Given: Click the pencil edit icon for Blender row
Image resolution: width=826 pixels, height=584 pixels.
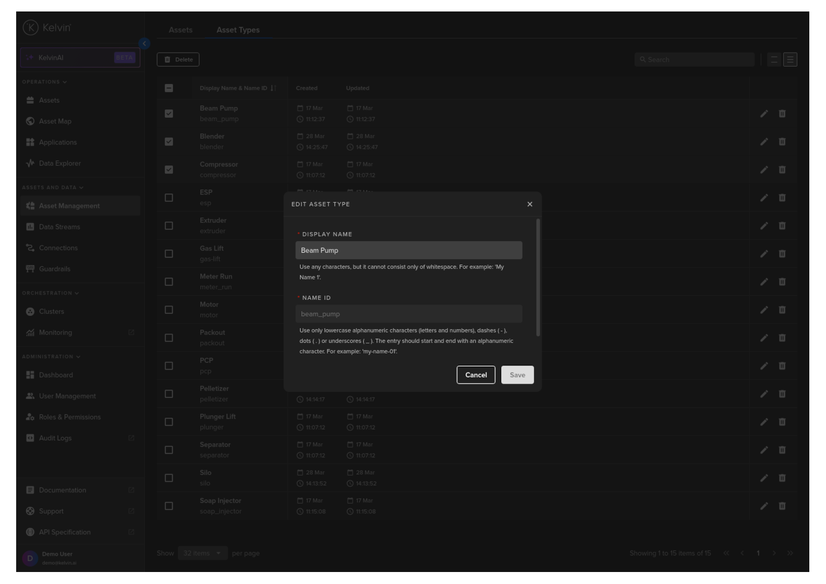Looking at the screenshot, I should point(763,142).
